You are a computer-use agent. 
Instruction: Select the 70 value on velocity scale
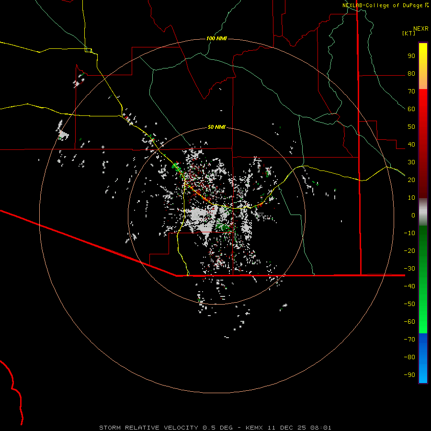pos(411,91)
